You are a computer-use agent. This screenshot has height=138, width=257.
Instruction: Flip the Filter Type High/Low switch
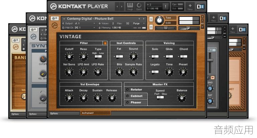point(98,57)
